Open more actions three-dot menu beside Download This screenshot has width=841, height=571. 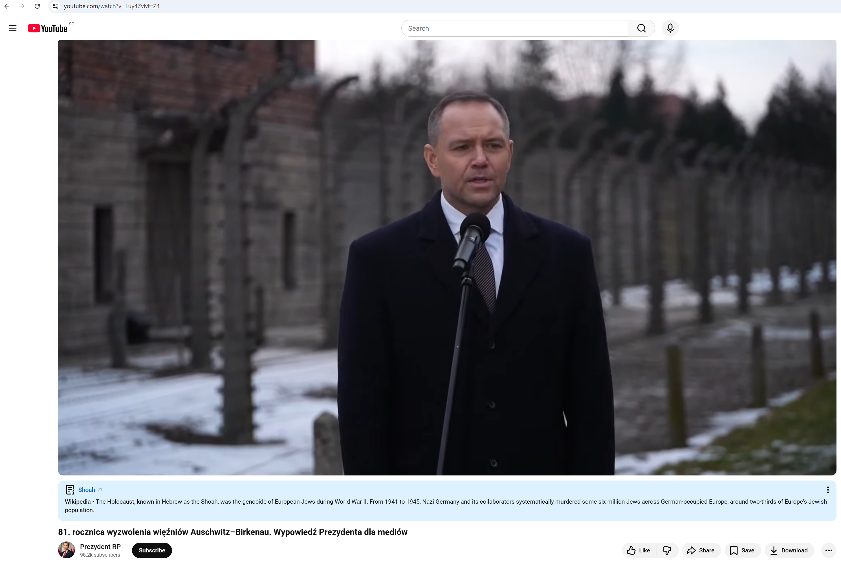click(x=829, y=550)
